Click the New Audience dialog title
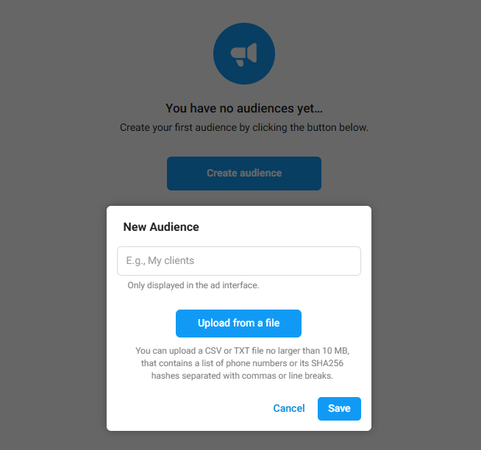This screenshot has width=481, height=450. coord(161,226)
